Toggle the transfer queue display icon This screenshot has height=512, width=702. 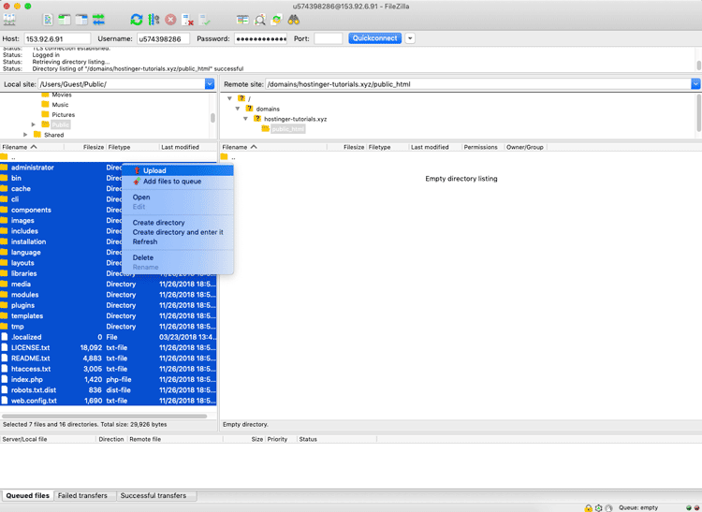99,19
